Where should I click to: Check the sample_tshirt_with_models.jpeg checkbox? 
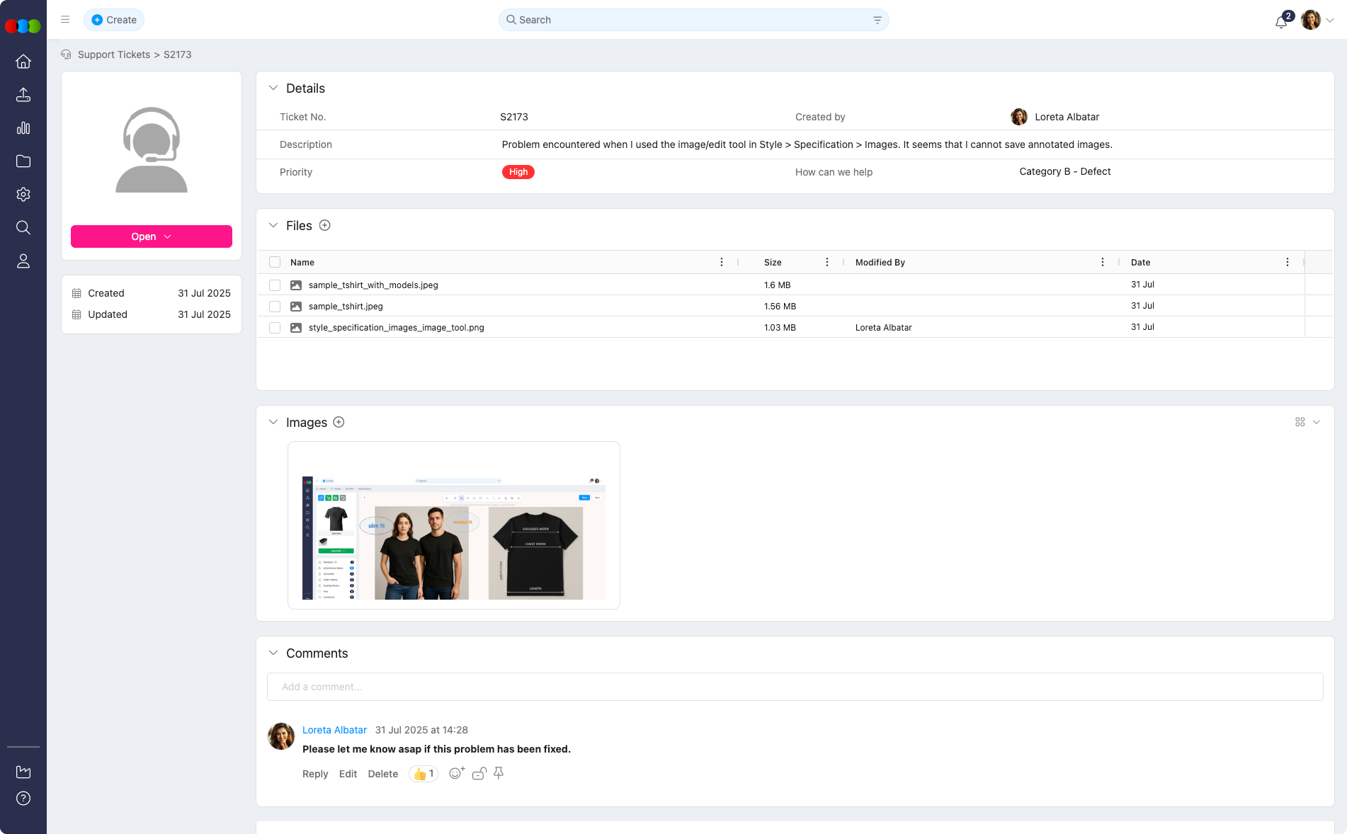tap(275, 285)
